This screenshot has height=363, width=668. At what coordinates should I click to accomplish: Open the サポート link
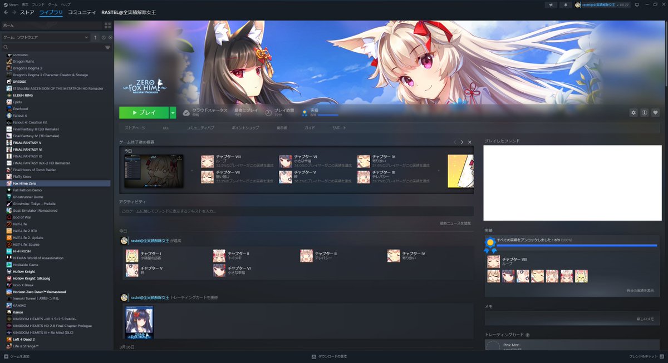pyautogui.click(x=339, y=128)
